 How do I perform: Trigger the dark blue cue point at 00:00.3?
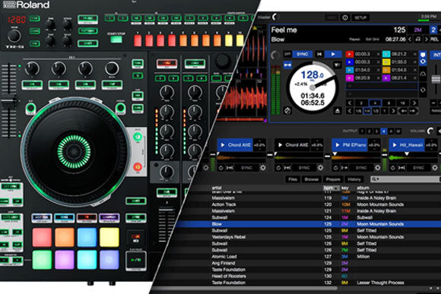[350, 62]
